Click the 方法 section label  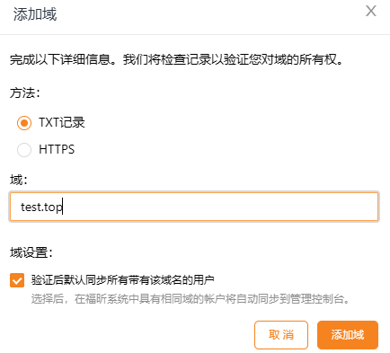pos(25,93)
